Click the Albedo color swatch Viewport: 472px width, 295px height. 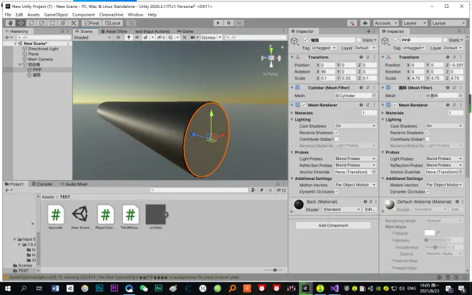click(x=431, y=233)
